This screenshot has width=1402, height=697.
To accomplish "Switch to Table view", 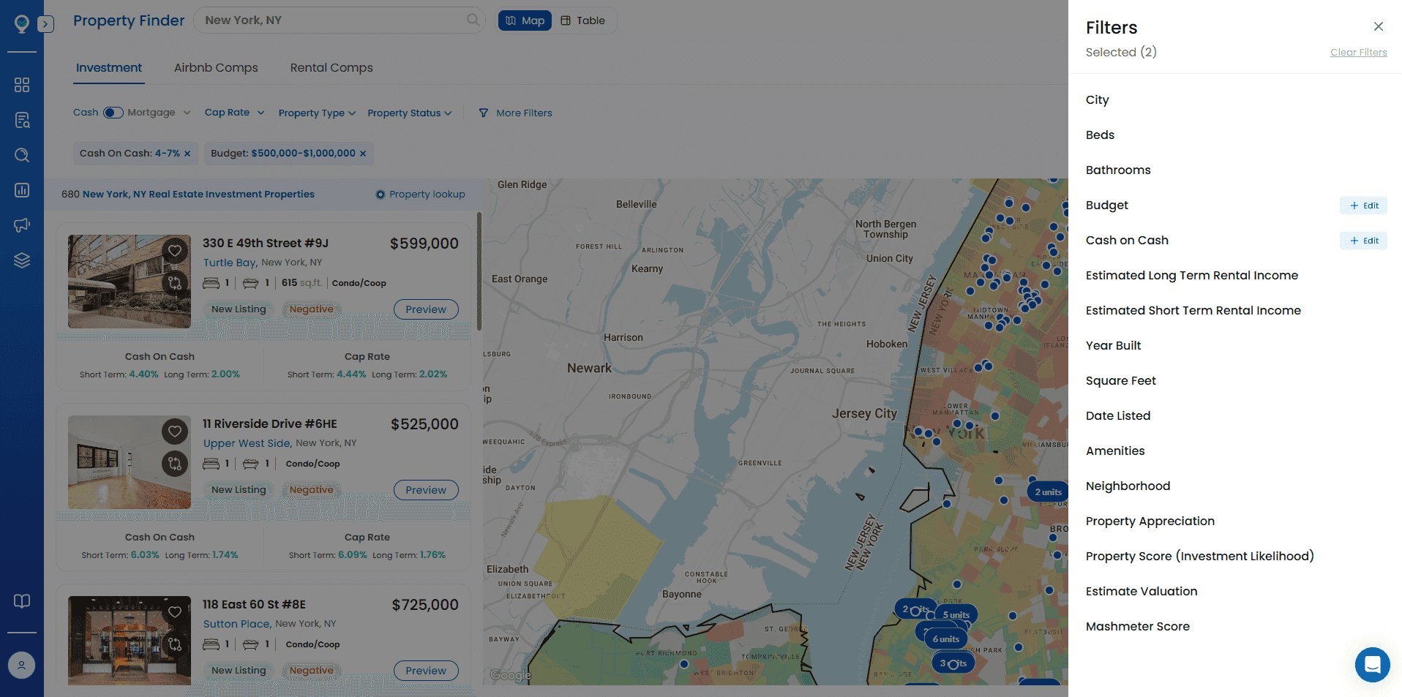I will (x=583, y=20).
